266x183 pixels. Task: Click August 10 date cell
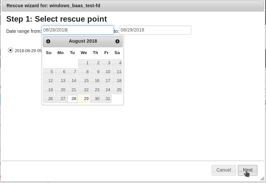point(106,72)
